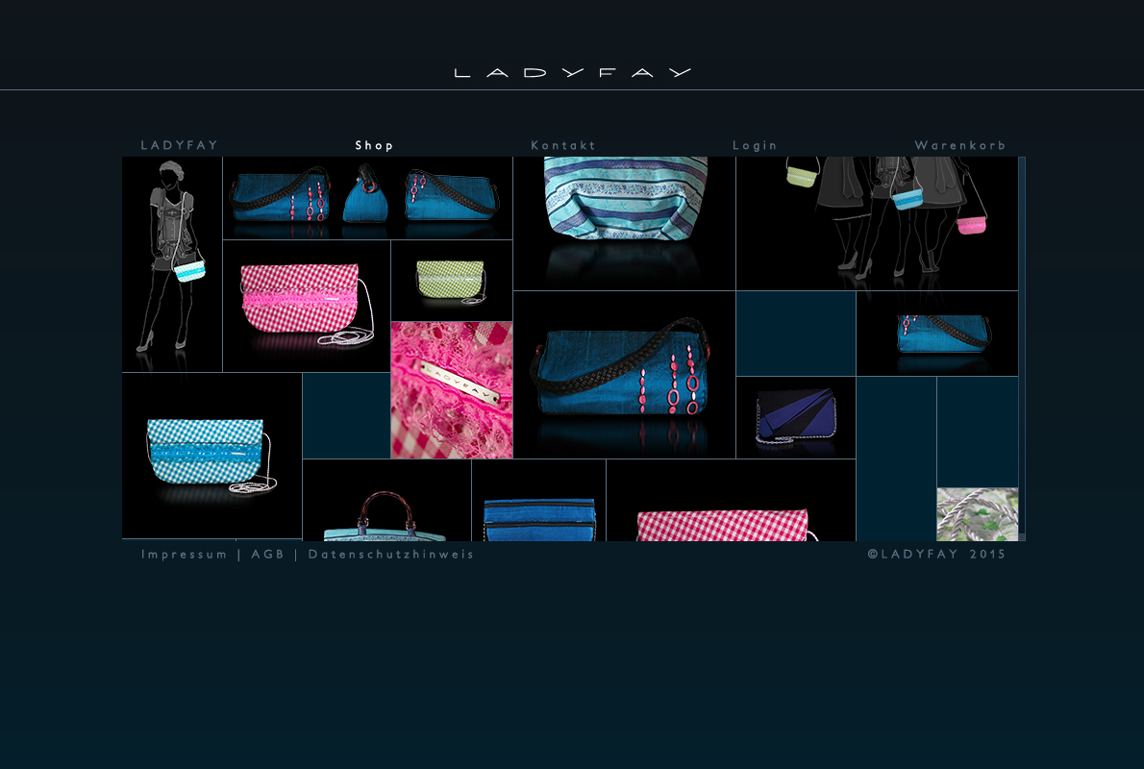Open the striped turquoise bag thumbnail
The width and height of the screenshot is (1144, 769).
point(624,223)
